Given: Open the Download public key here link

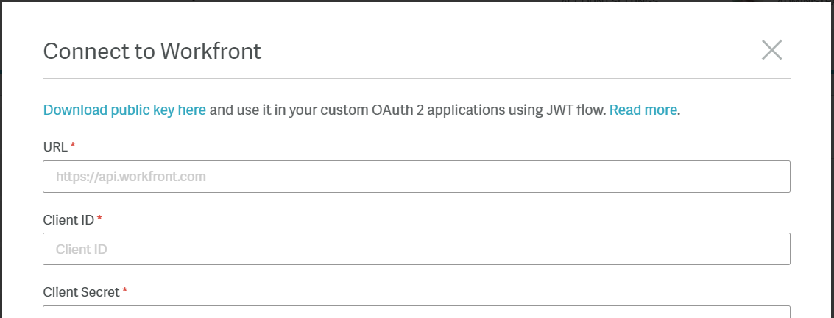Looking at the screenshot, I should [124, 110].
